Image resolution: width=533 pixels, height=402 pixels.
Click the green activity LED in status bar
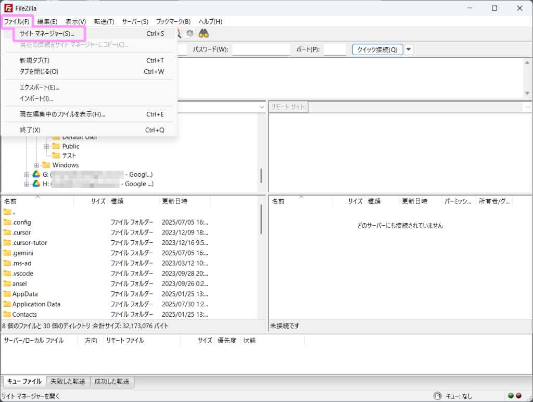pos(511,396)
